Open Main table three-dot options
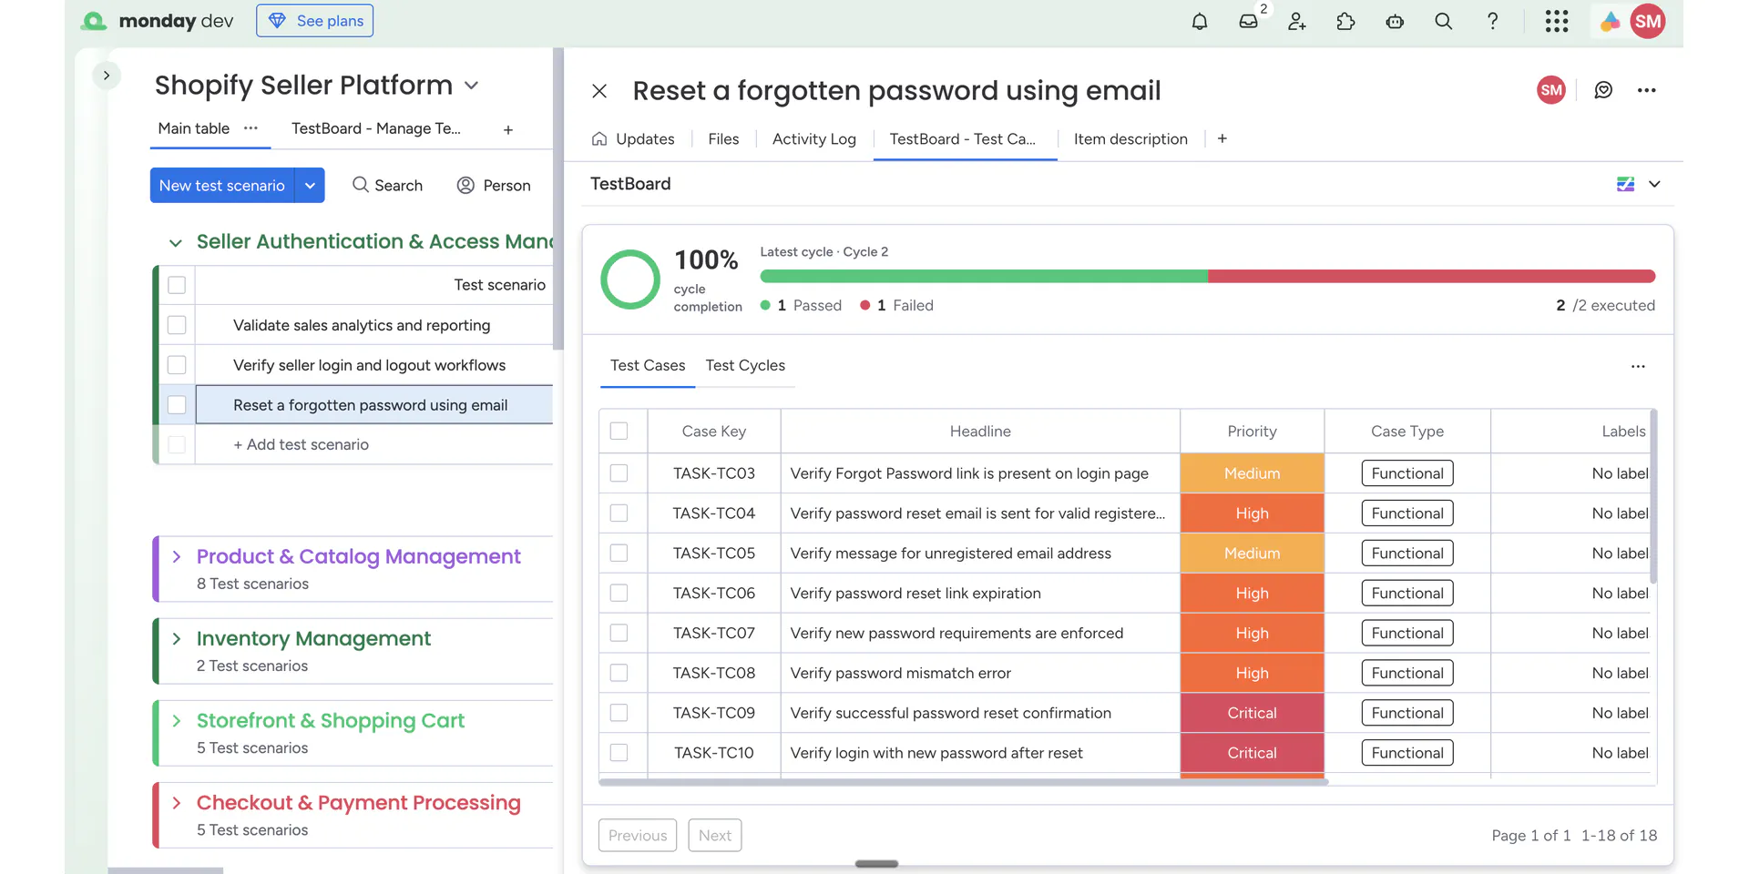 251,128
